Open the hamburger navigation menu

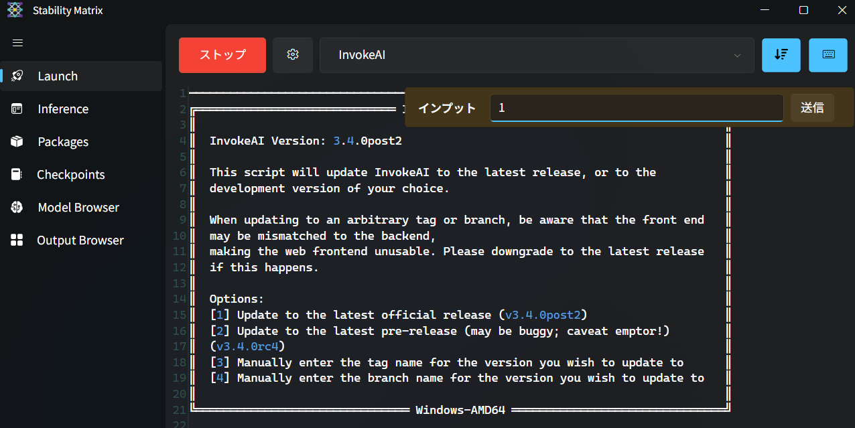point(17,42)
